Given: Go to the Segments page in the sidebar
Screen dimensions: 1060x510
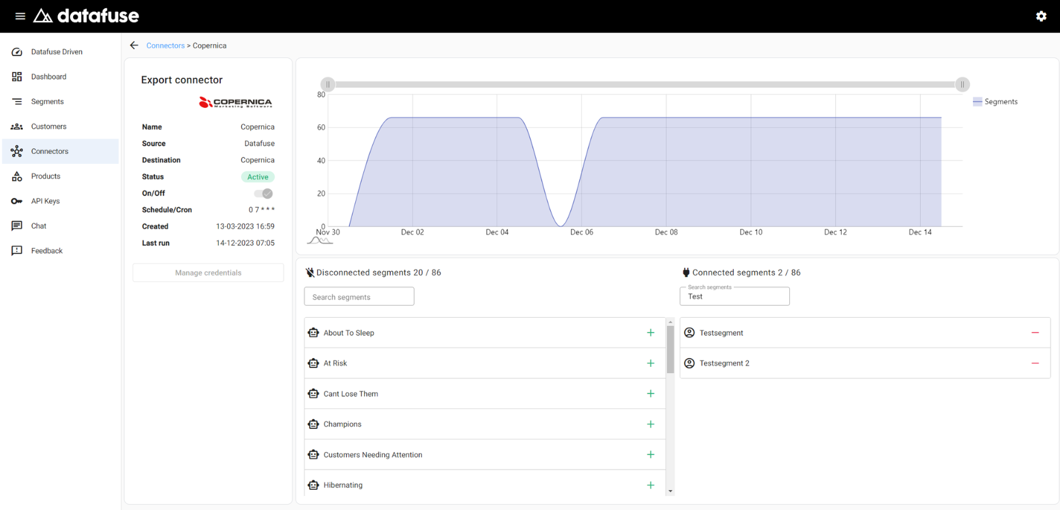Looking at the screenshot, I should pyautogui.click(x=47, y=101).
